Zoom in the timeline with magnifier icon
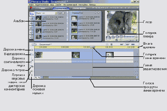 (x=36, y=77)
